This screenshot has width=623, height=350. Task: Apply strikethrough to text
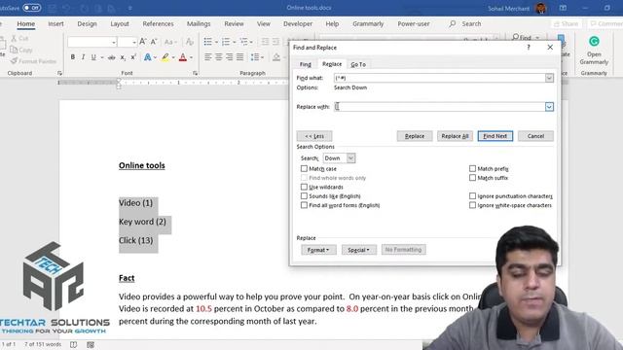pos(112,57)
